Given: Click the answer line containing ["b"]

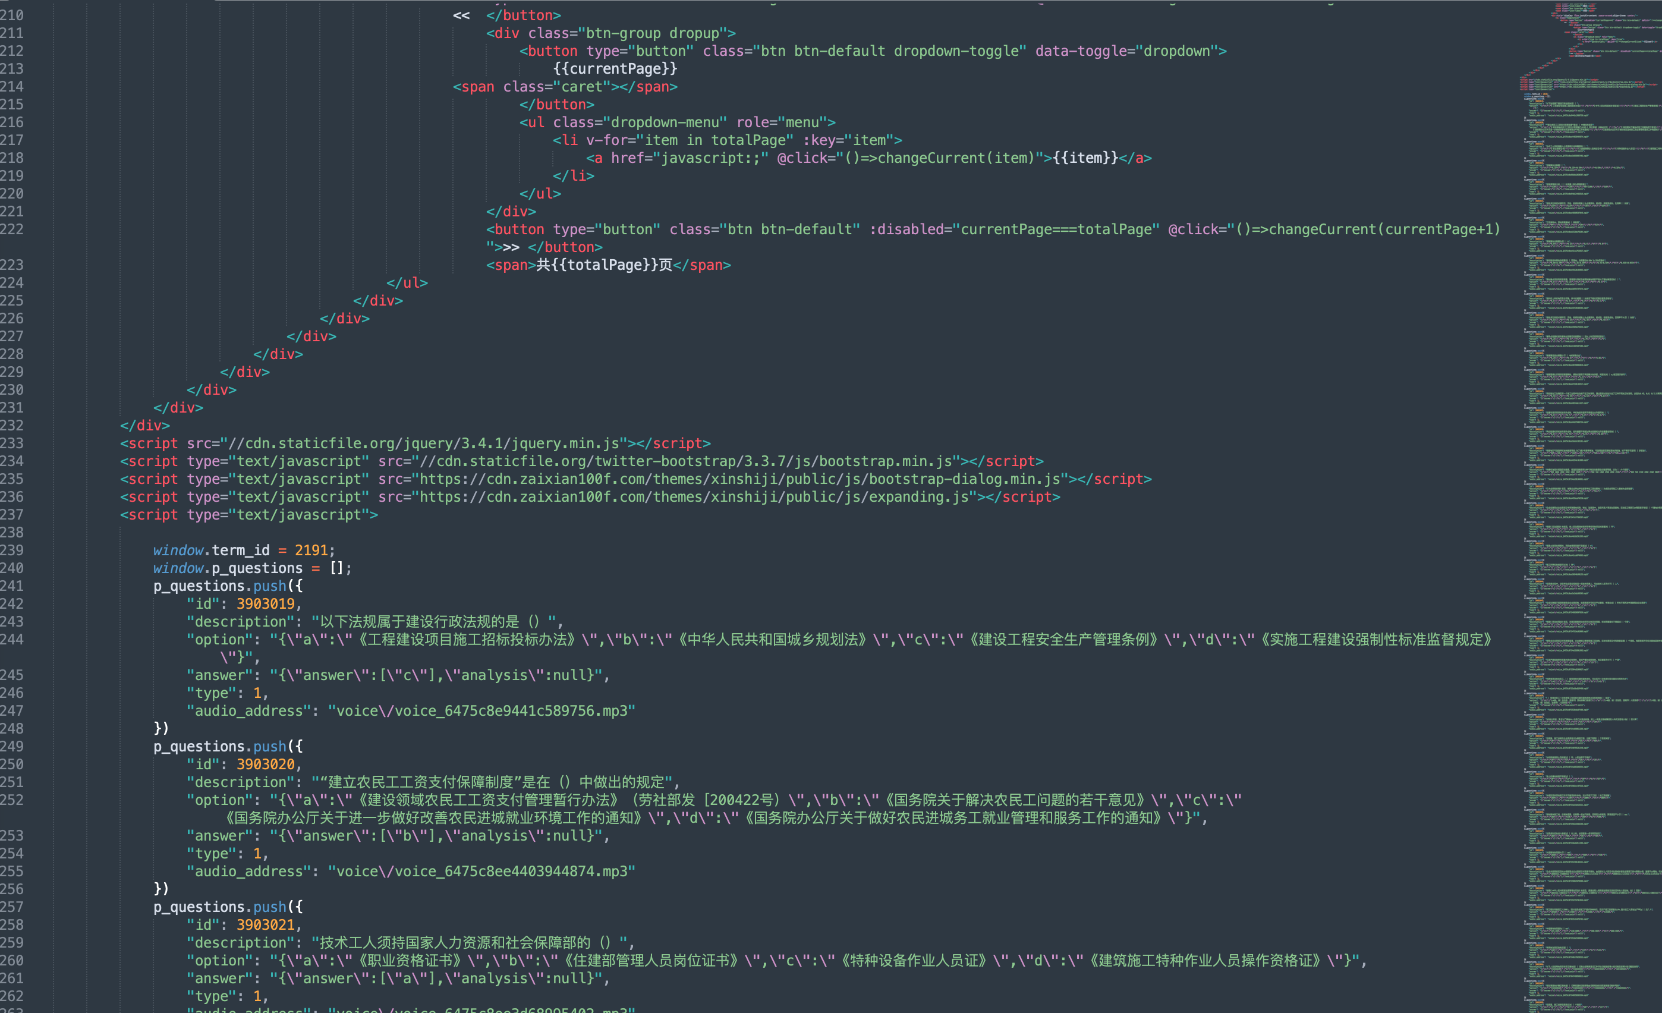Looking at the screenshot, I should 398,836.
